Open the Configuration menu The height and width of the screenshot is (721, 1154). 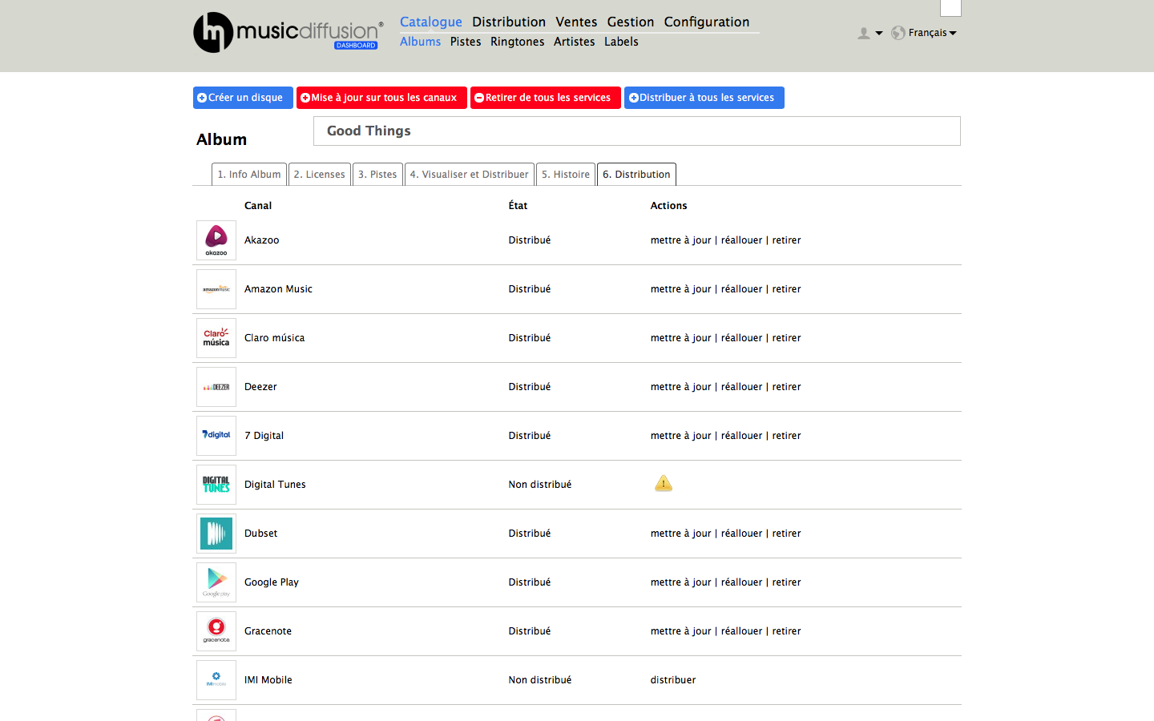click(707, 22)
